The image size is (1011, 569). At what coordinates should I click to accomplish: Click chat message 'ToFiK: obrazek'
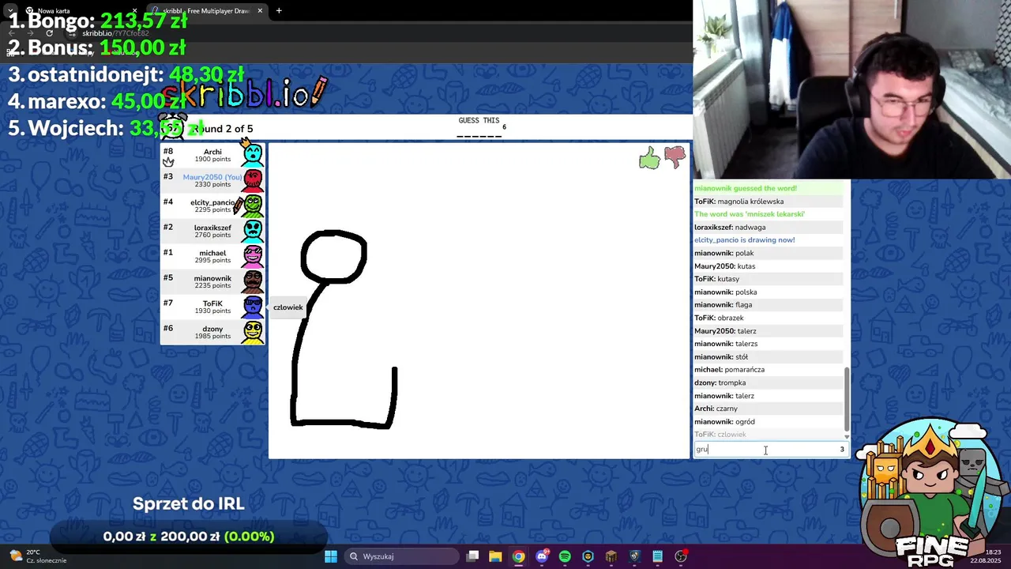tap(719, 318)
